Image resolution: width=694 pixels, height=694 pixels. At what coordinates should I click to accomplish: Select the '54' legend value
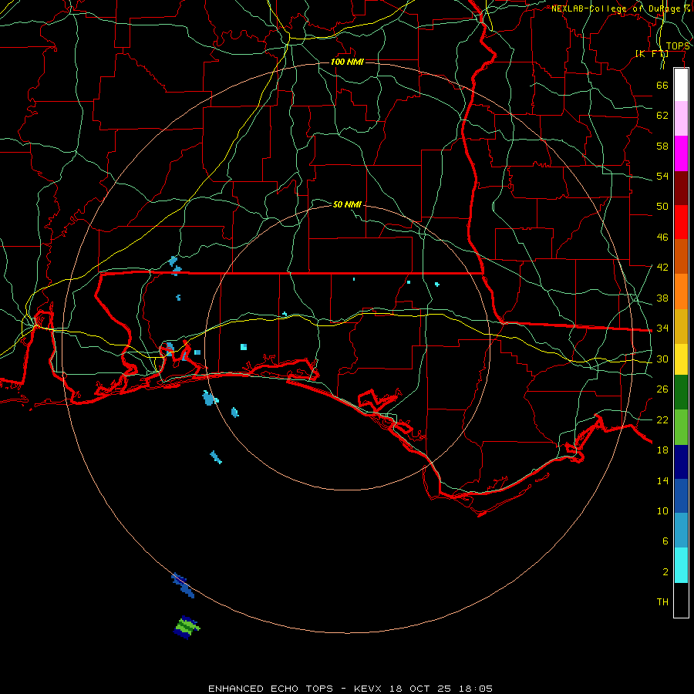(662, 176)
